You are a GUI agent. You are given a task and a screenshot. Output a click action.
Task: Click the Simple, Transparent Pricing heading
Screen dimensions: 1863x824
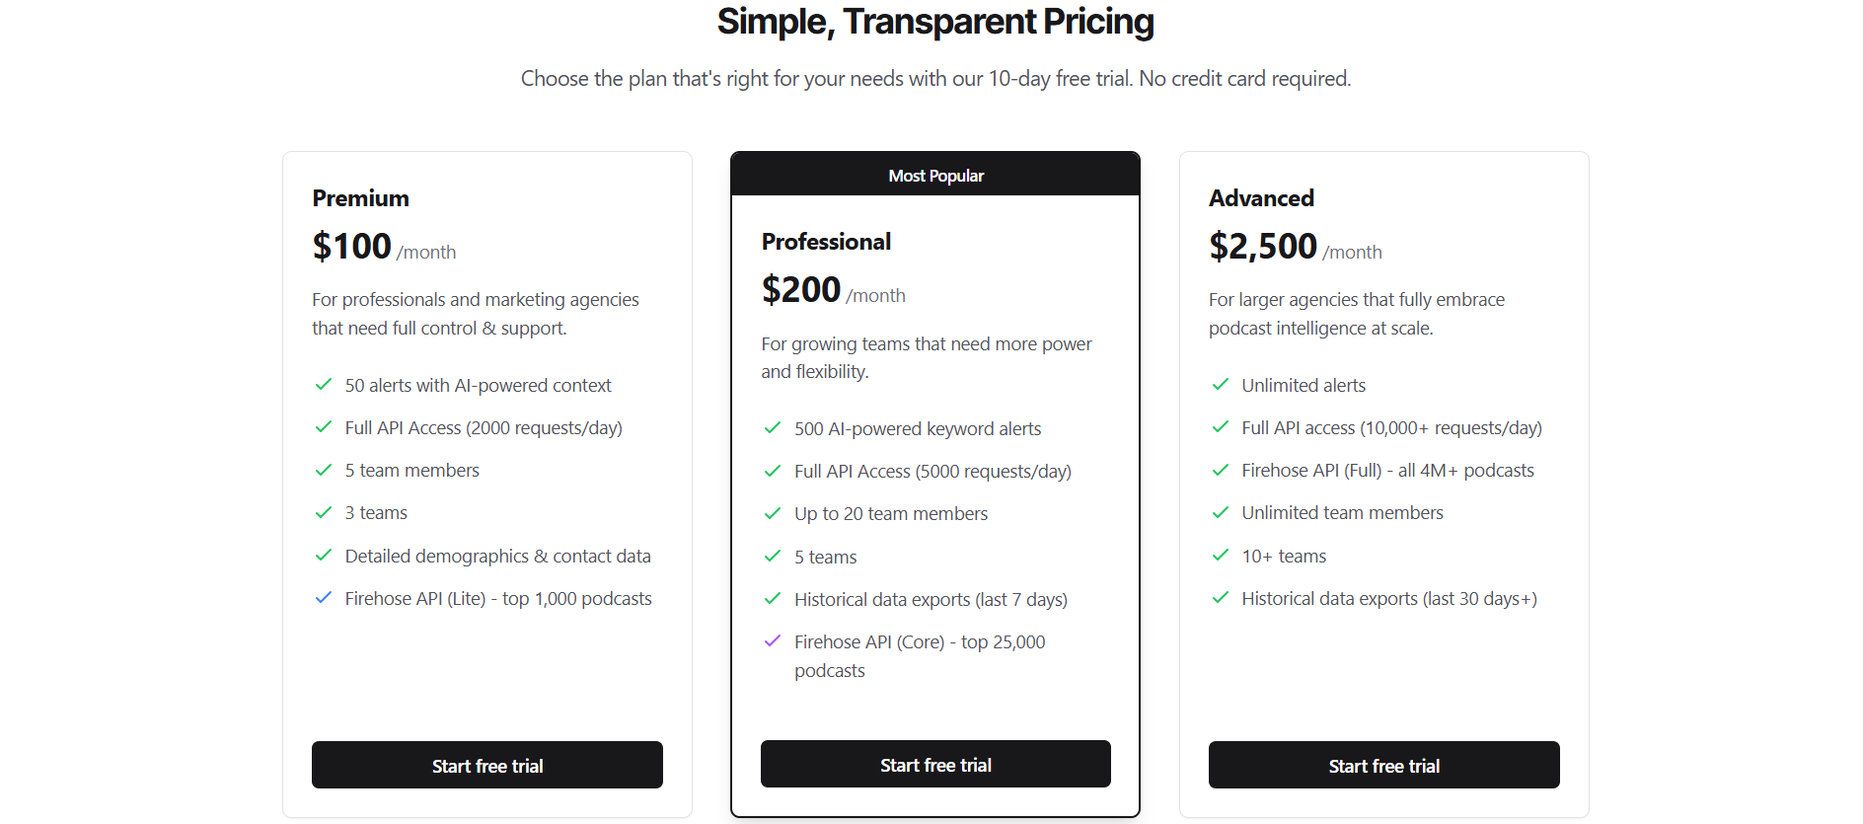(933, 21)
